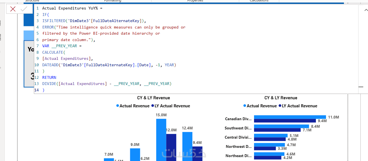
Task: Click the CALCULATE( line in the formula
Action: click(54, 52)
